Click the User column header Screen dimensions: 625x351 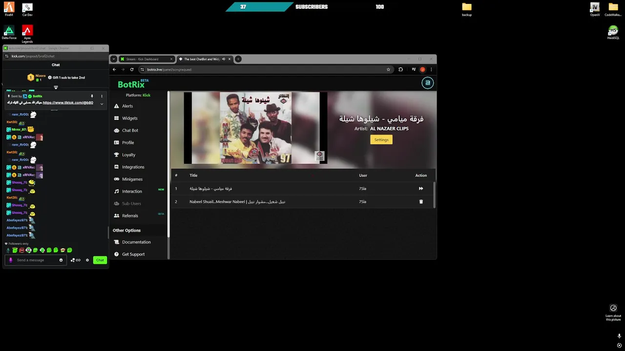pyautogui.click(x=363, y=175)
